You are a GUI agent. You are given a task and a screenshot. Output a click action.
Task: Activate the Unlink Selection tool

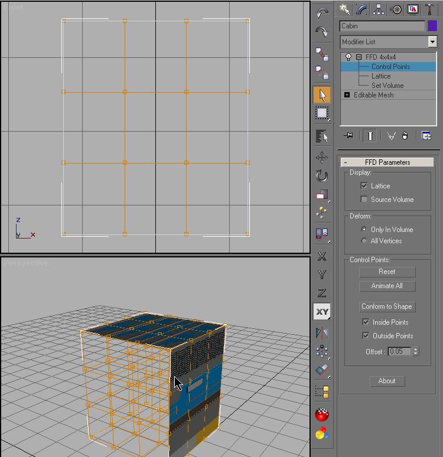pos(322,72)
